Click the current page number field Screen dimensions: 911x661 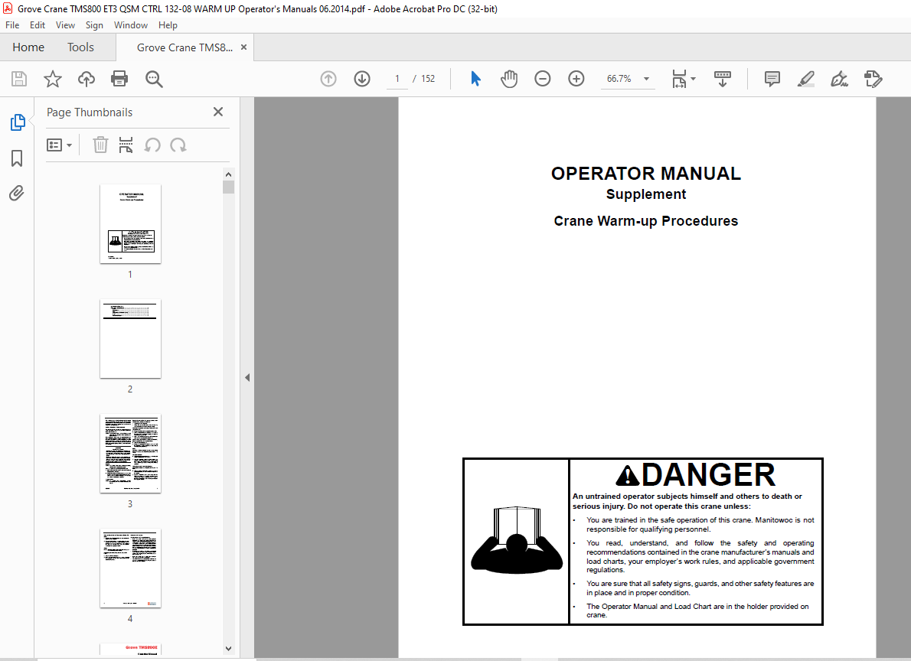397,78
